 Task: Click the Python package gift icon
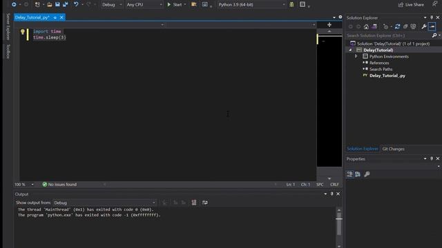click(291, 5)
